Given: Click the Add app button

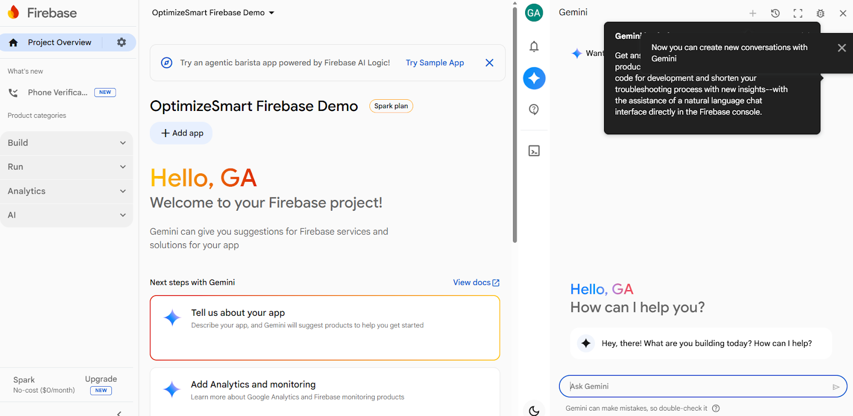Looking at the screenshot, I should [x=181, y=133].
